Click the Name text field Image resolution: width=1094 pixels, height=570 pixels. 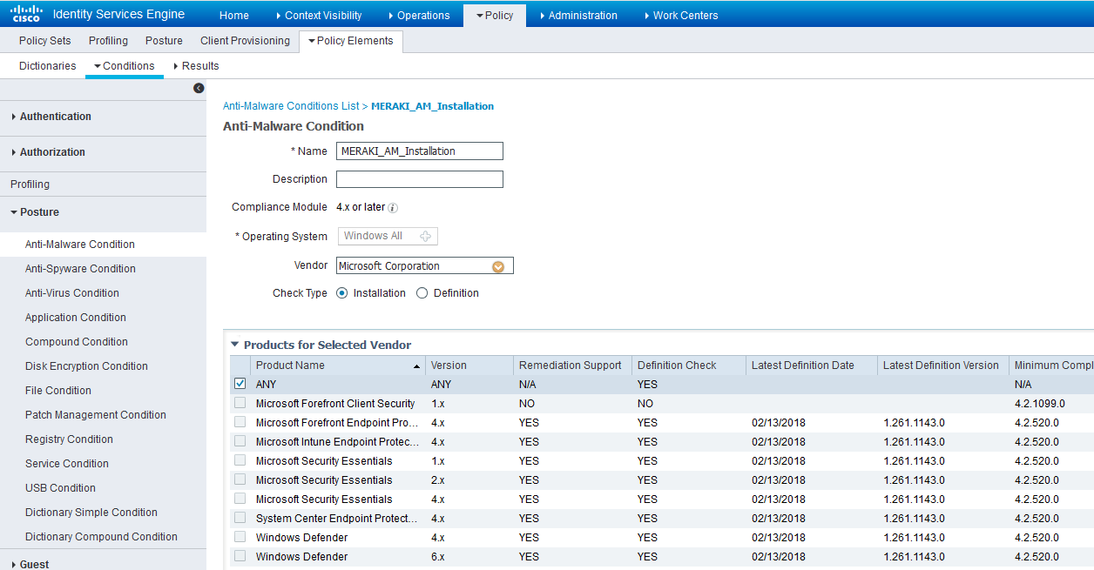pyautogui.click(x=420, y=151)
